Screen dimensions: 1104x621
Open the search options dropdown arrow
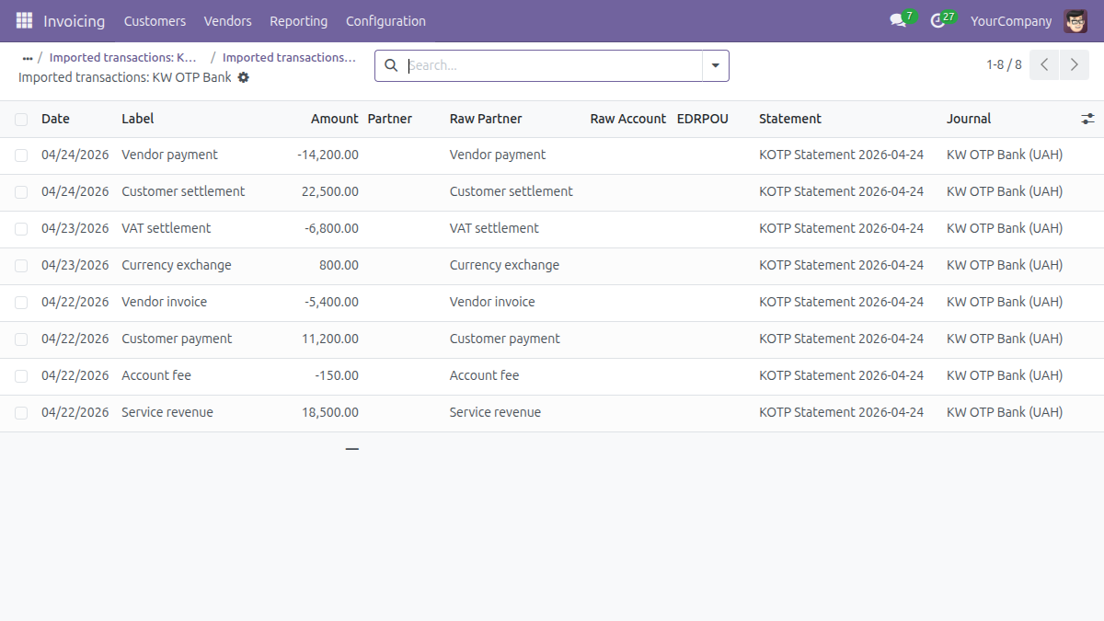[x=715, y=65]
